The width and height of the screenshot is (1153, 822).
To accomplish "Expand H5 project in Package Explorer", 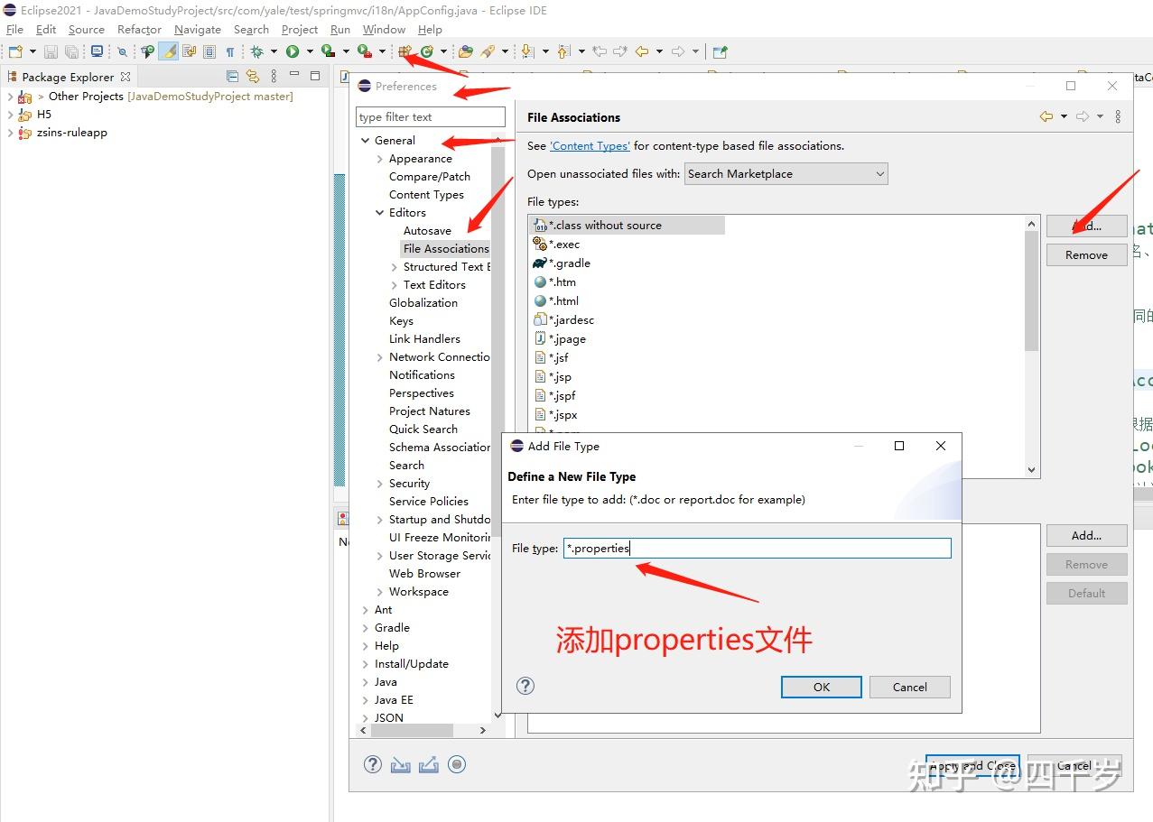I will click(10, 115).
